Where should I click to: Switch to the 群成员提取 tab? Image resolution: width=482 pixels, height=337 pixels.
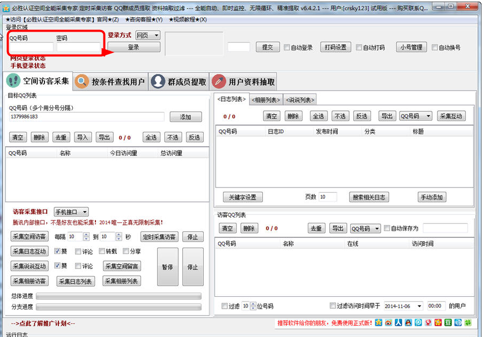coord(179,81)
